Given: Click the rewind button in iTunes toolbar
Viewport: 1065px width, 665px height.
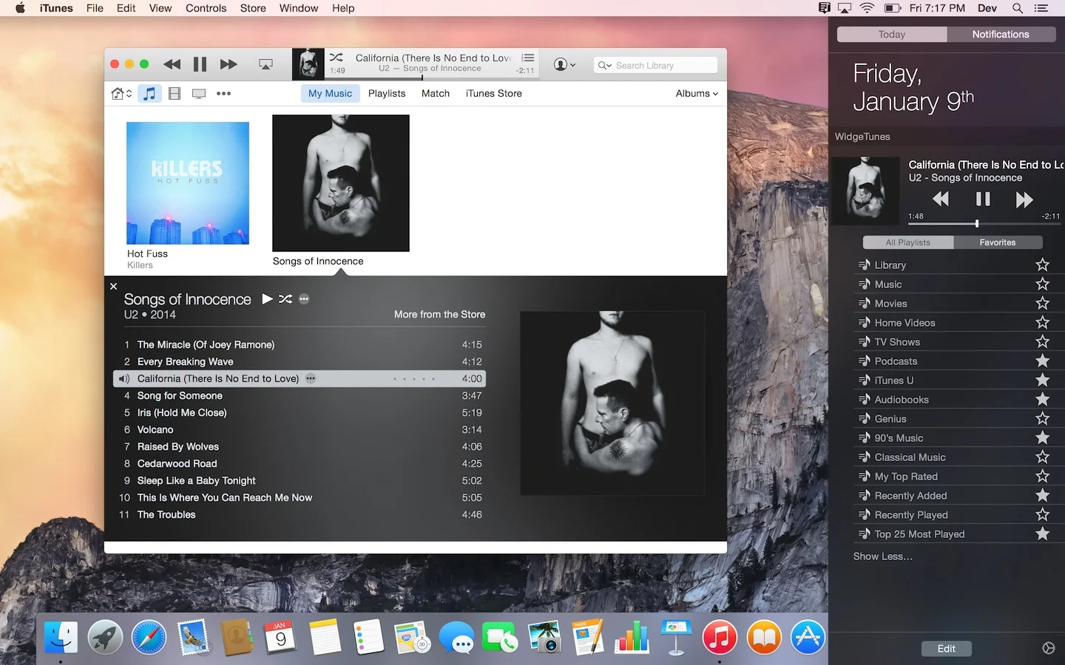Looking at the screenshot, I should coord(172,64).
